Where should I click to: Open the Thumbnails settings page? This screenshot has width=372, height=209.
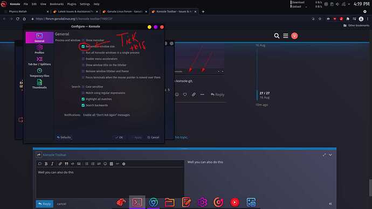coord(39,84)
